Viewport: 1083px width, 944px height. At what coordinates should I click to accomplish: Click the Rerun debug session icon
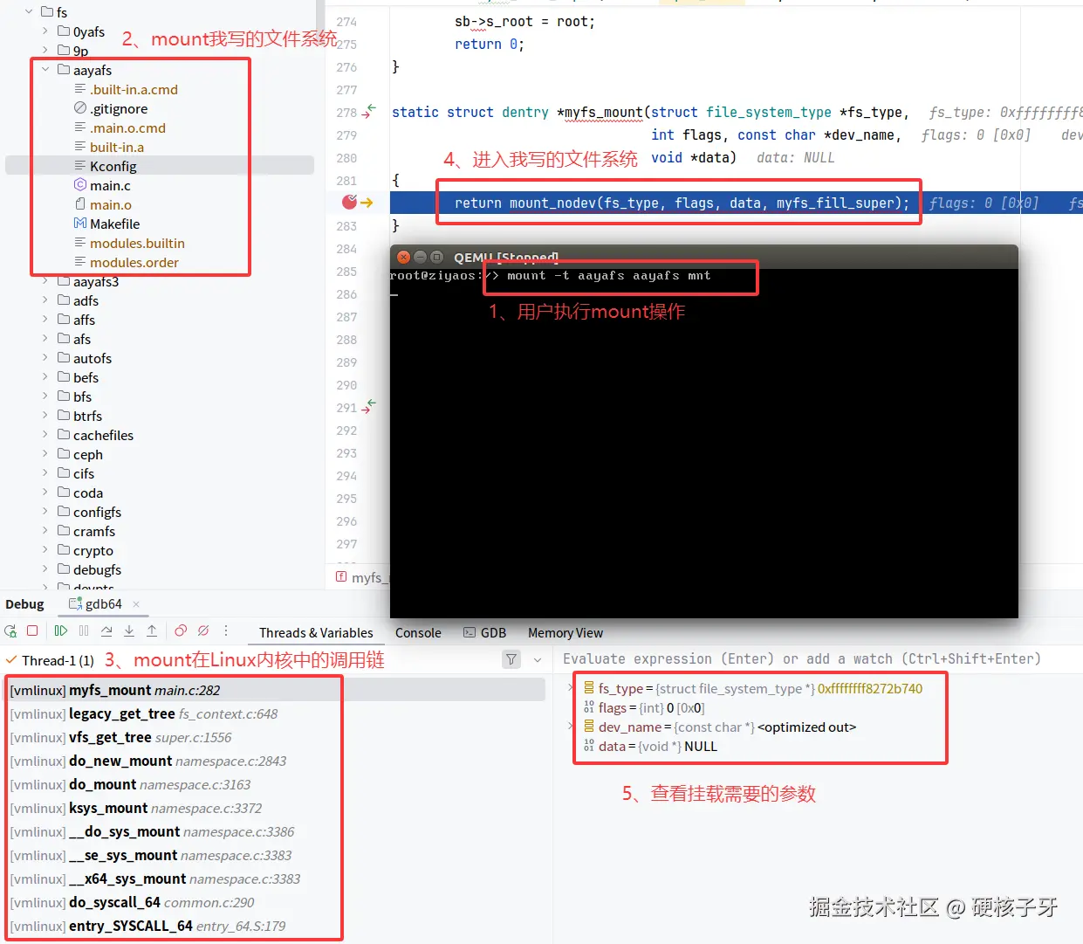click(10, 630)
